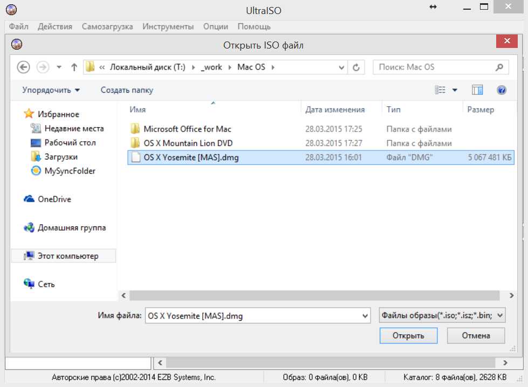The height and width of the screenshot is (387, 528).
Task: Open Недавние места in sidebar
Action: point(74,128)
